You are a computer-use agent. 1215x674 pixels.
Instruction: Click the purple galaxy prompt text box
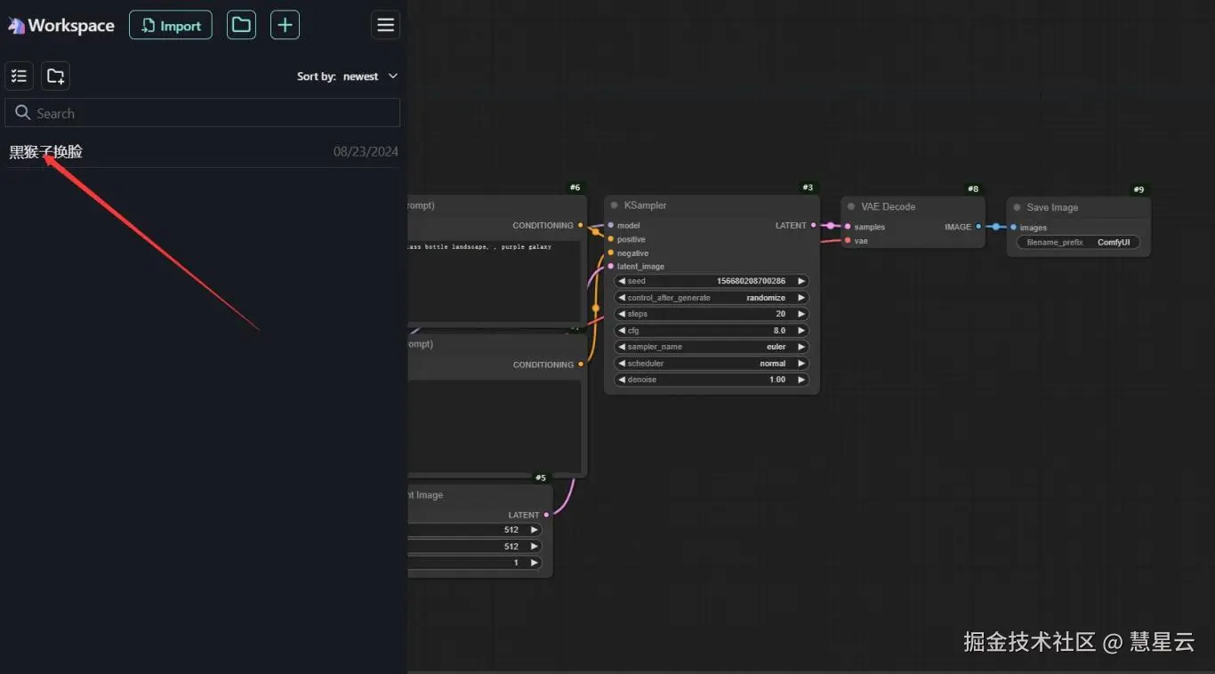tap(495, 281)
